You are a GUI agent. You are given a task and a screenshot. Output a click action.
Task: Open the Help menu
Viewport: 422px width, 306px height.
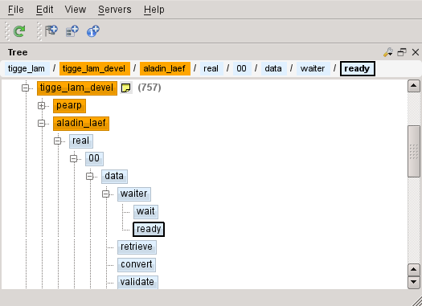(x=154, y=10)
